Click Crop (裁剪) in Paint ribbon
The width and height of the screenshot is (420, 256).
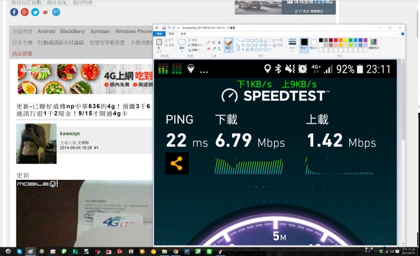193,40
